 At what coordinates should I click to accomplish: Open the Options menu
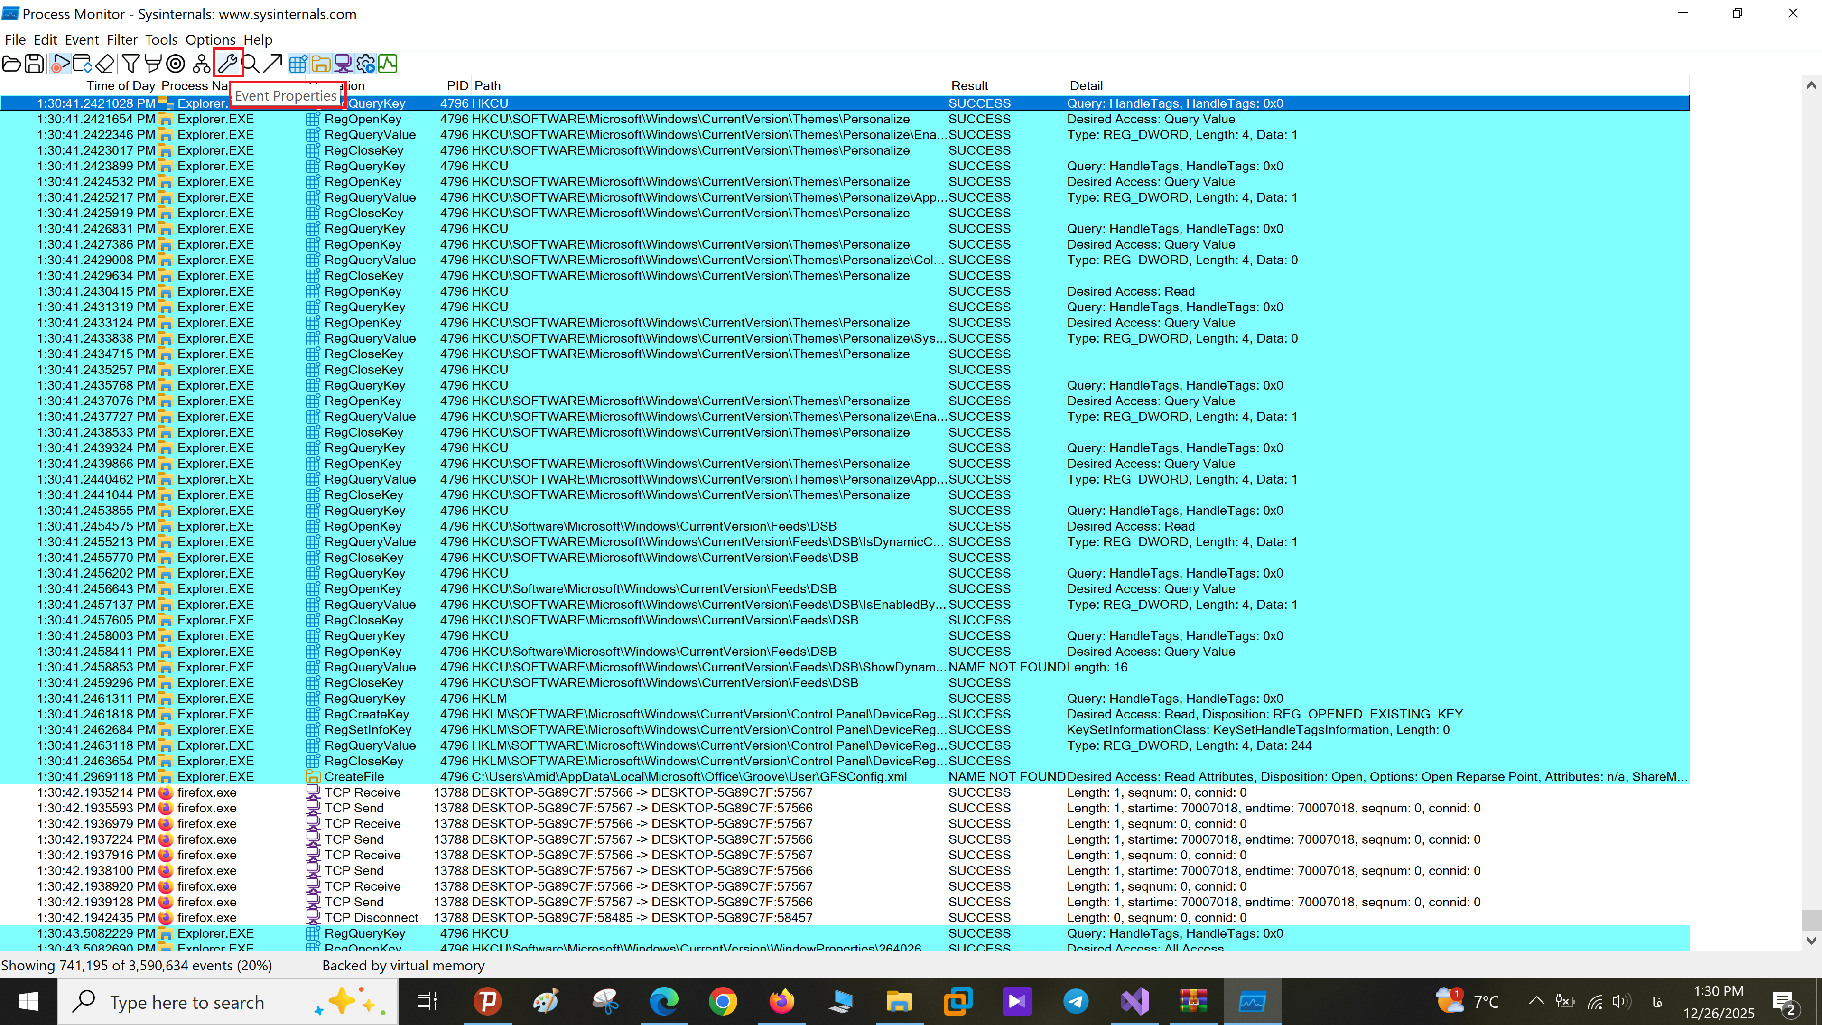210,39
